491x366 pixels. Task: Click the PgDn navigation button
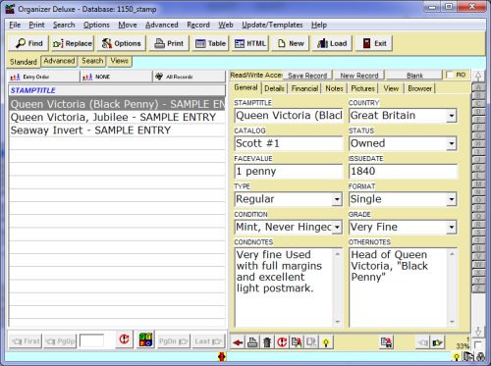coord(174,341)
